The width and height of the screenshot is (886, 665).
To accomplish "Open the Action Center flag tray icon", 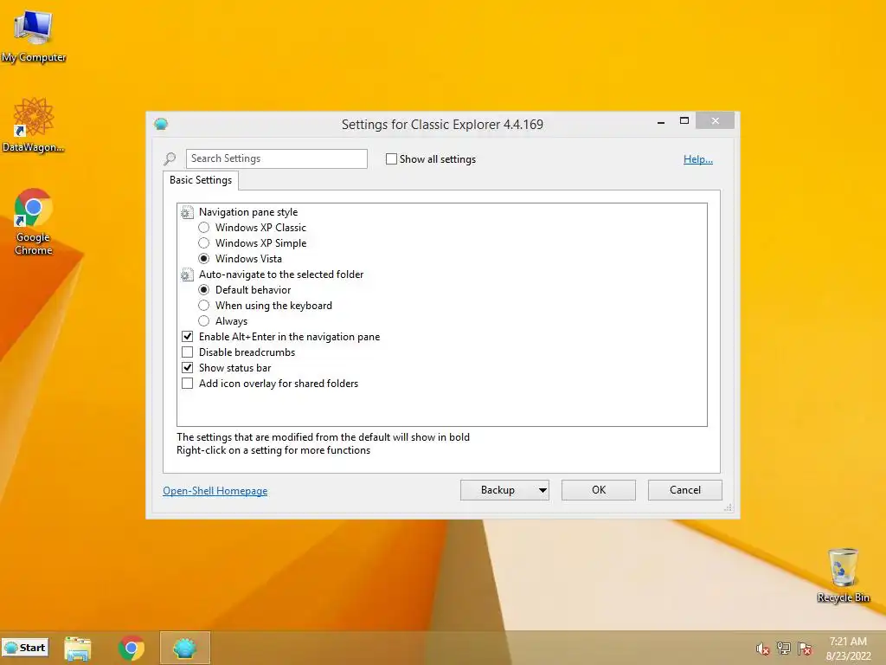I will coord(805,649).
